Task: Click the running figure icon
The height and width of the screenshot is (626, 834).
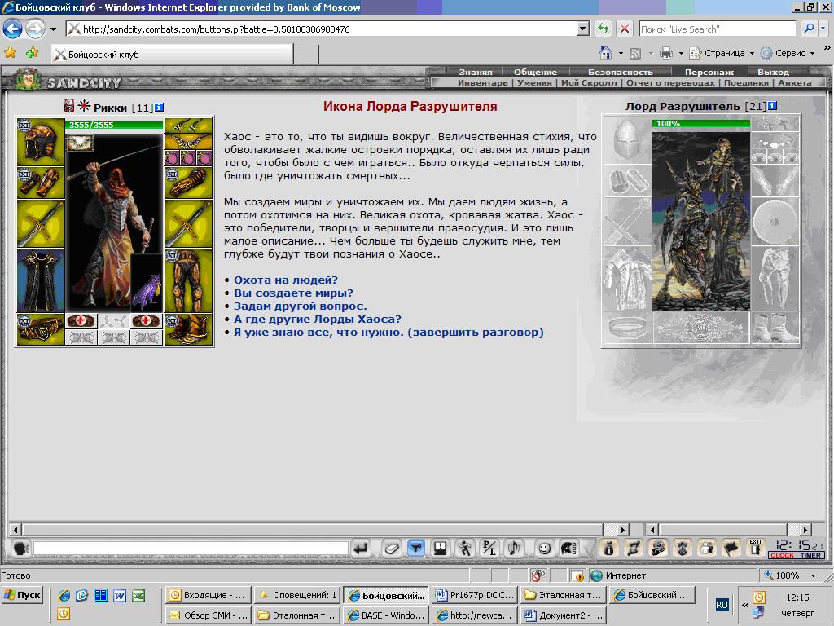Action: tap(464, 548)
